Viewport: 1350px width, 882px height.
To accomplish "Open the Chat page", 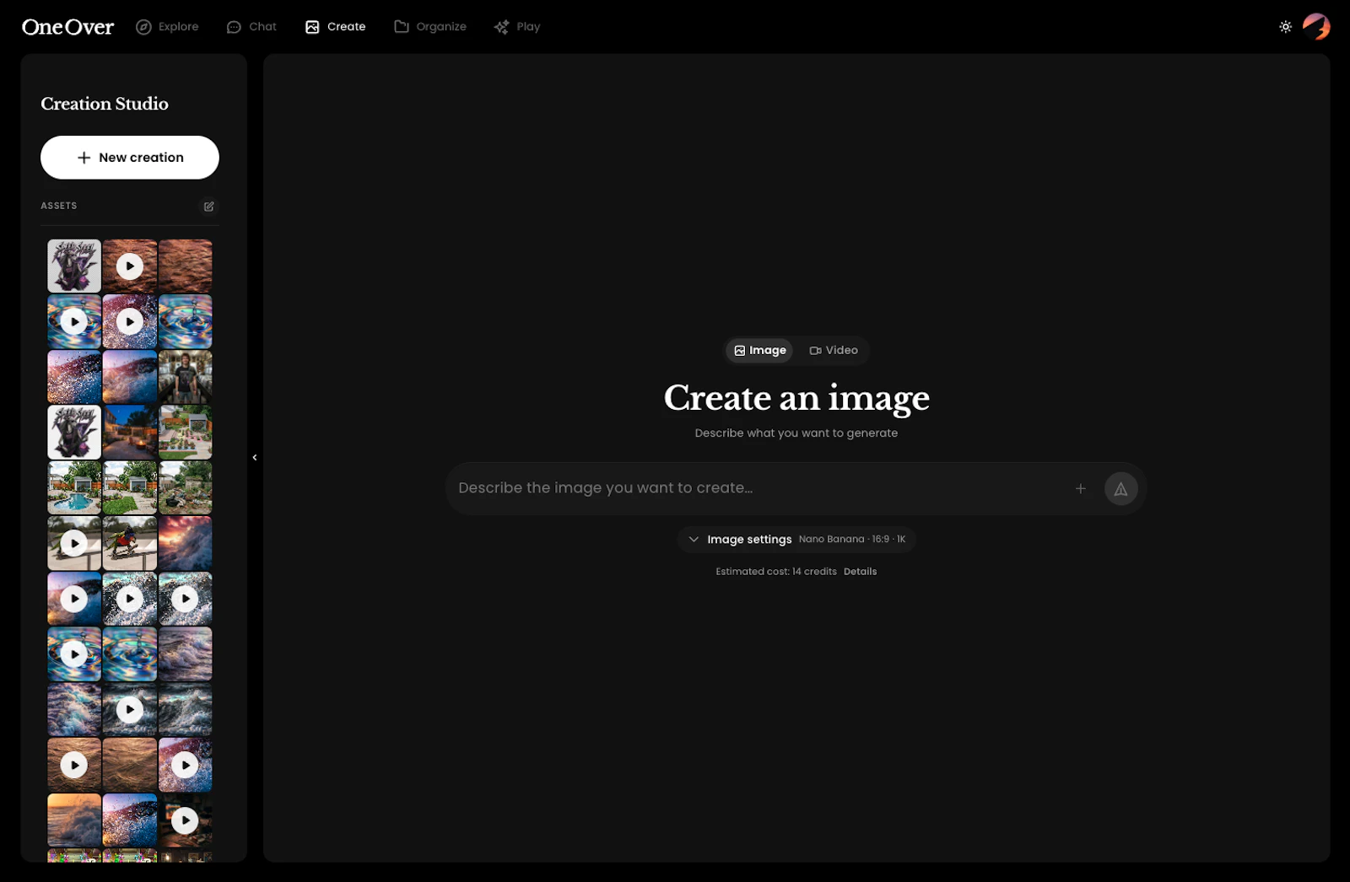I will pyautogui.click(x=251, y=27).
